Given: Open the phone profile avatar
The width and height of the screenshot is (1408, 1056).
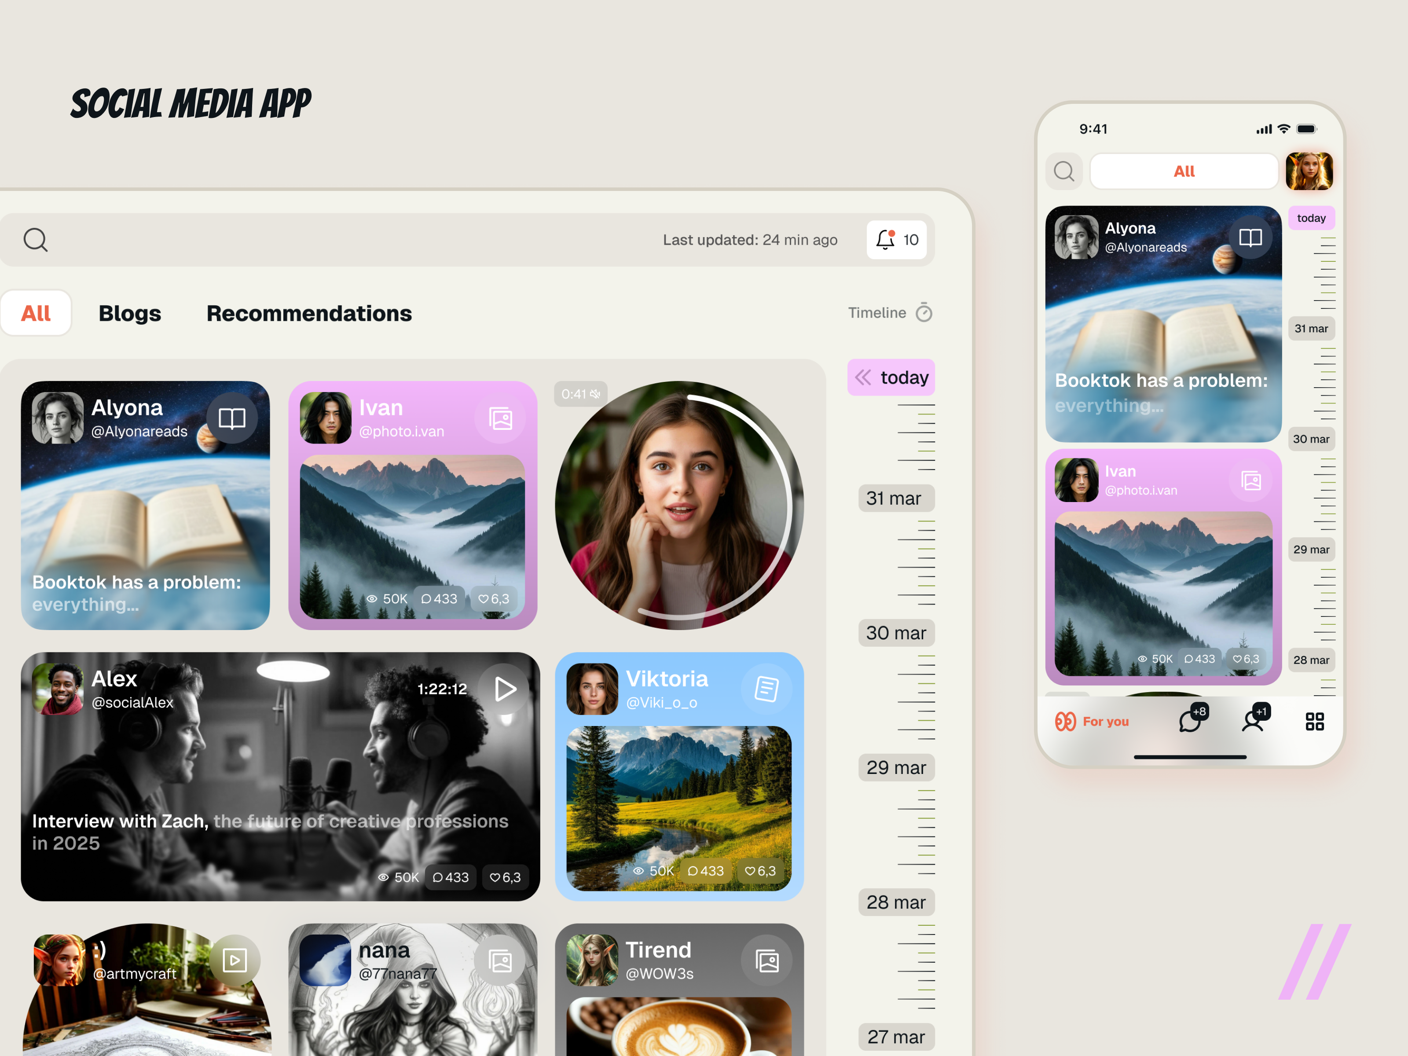Looking at the screenshot, I should 1309,171.
